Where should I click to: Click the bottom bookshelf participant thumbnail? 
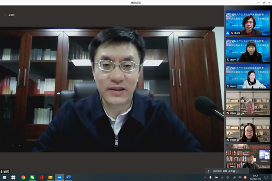[x=248, y=156]
